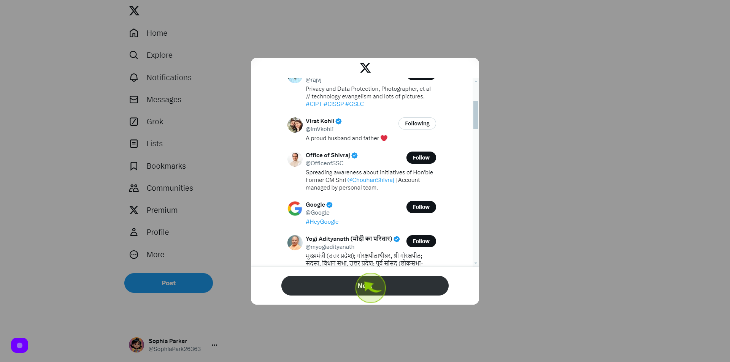Open Explore search icon
Viewport: 730px width, 362px height.
coord(134,55)
